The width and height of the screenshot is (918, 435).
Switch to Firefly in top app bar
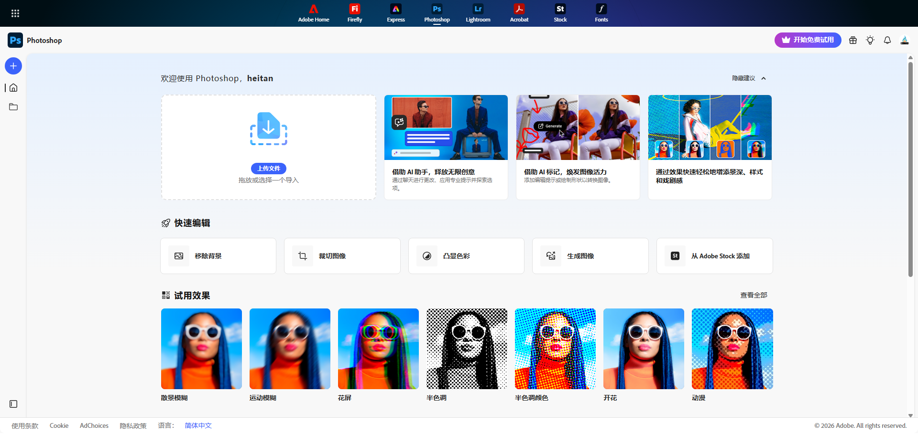click(355, 13)
